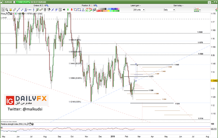Click the gears icon beside Position

(x=96, y=5)
